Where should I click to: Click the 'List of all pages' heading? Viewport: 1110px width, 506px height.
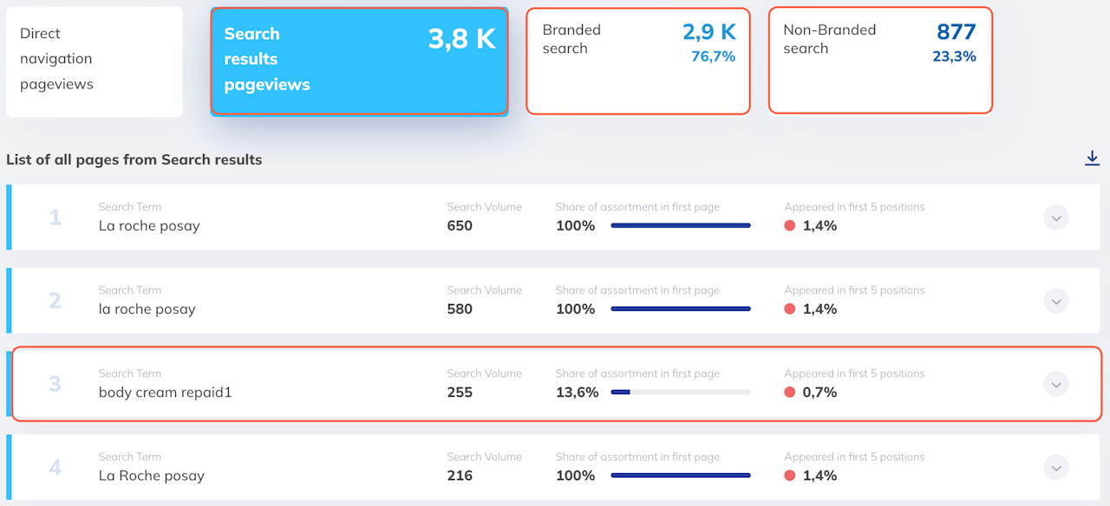134,159
